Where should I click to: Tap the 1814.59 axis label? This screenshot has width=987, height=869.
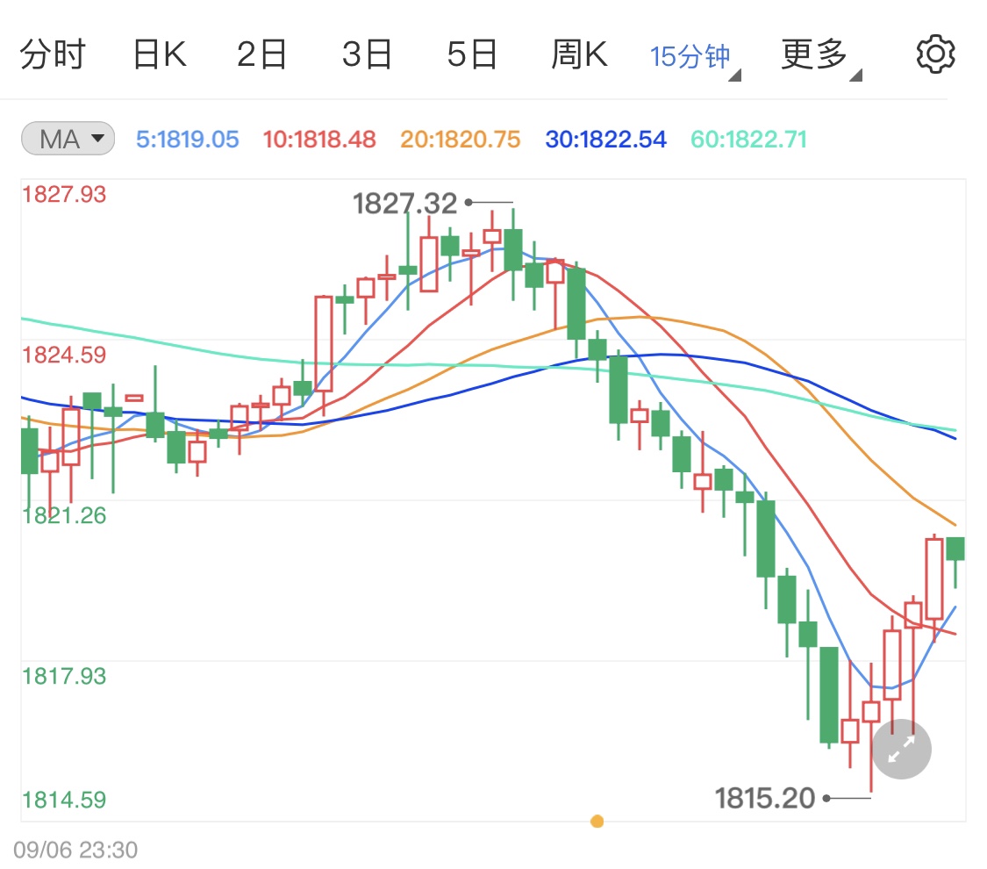[64, 801]
